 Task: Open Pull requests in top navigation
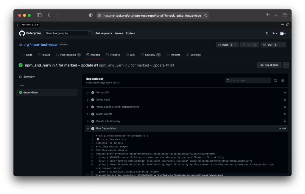pos(104,33)
